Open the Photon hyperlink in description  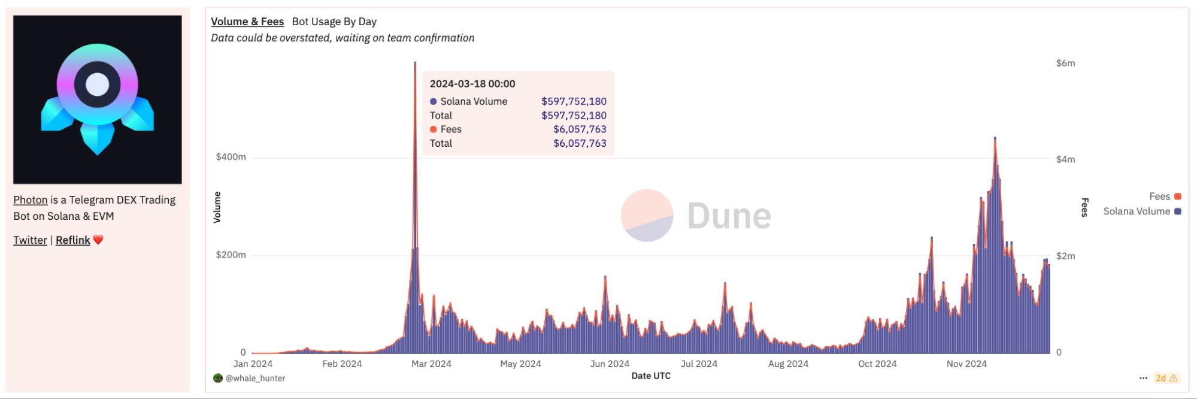[x=30, y=200]
